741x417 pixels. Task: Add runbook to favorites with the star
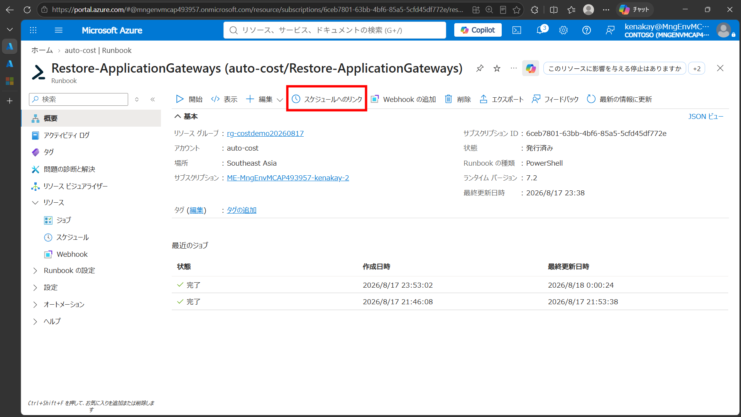click(x=497, y=68)
